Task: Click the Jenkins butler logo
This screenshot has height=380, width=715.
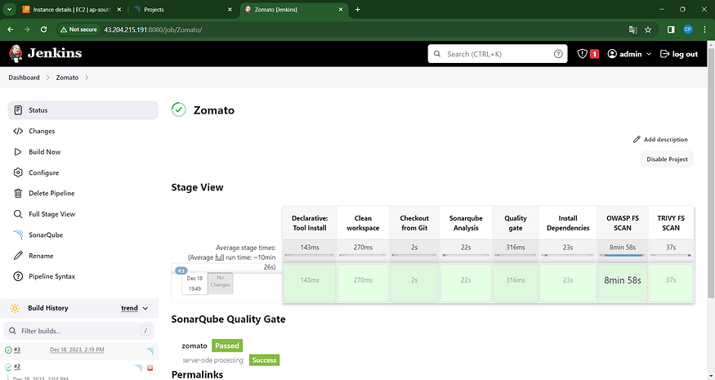Action: click(16, 53)
